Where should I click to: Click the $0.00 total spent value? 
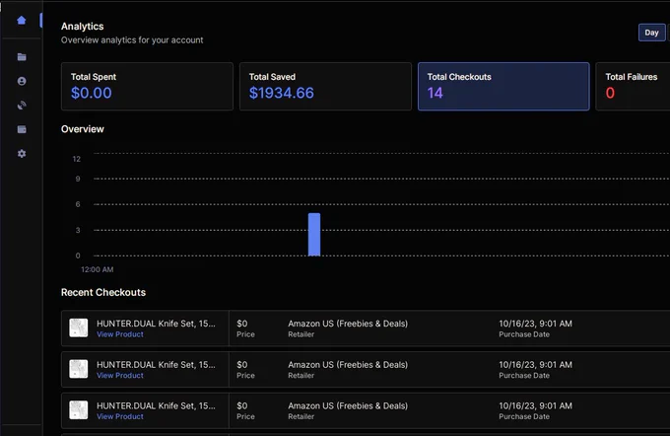coord(92,93)
